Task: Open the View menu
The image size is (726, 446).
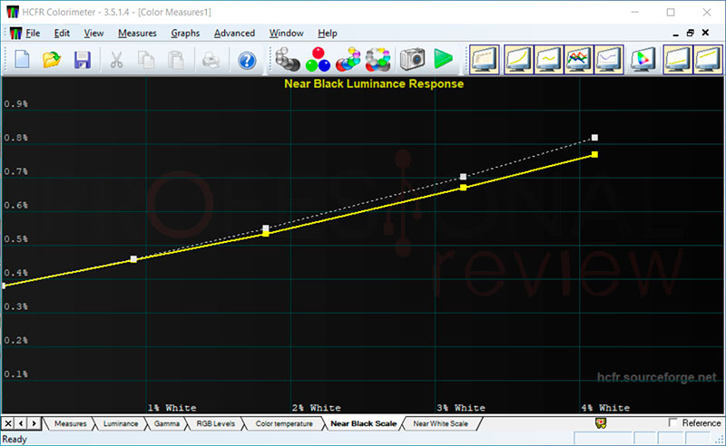Action: tap(93, 34)
